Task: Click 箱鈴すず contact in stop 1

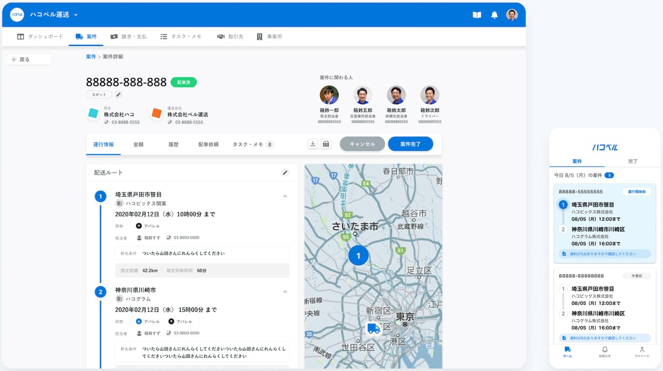Action: click(148, 238)
